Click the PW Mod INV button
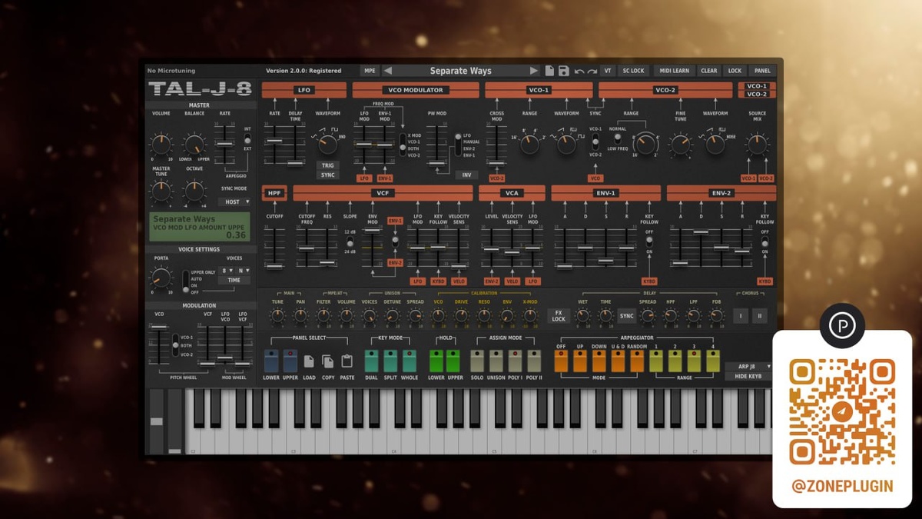Image resolution: width=922 pixels, height=519 pixels. (466, 175)
